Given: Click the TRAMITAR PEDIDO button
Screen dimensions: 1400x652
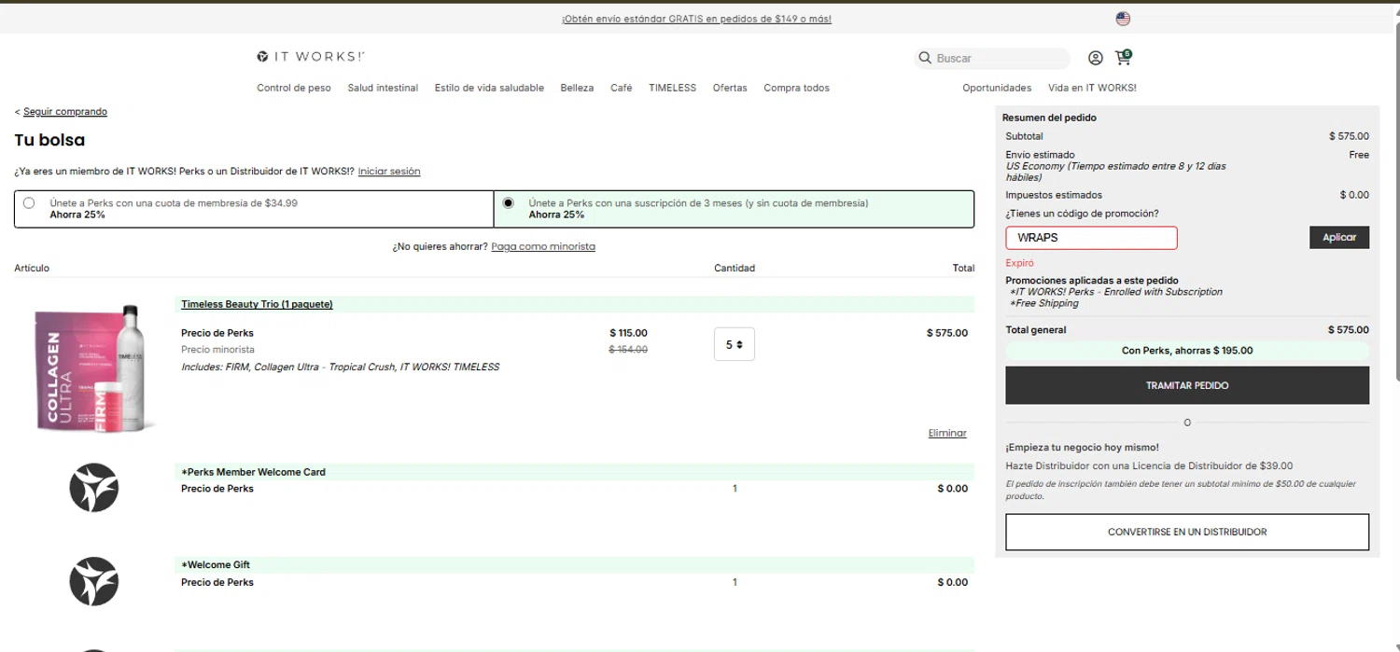Looking at the screenshot, I should pyautogui.click(x=1186, y=385).
